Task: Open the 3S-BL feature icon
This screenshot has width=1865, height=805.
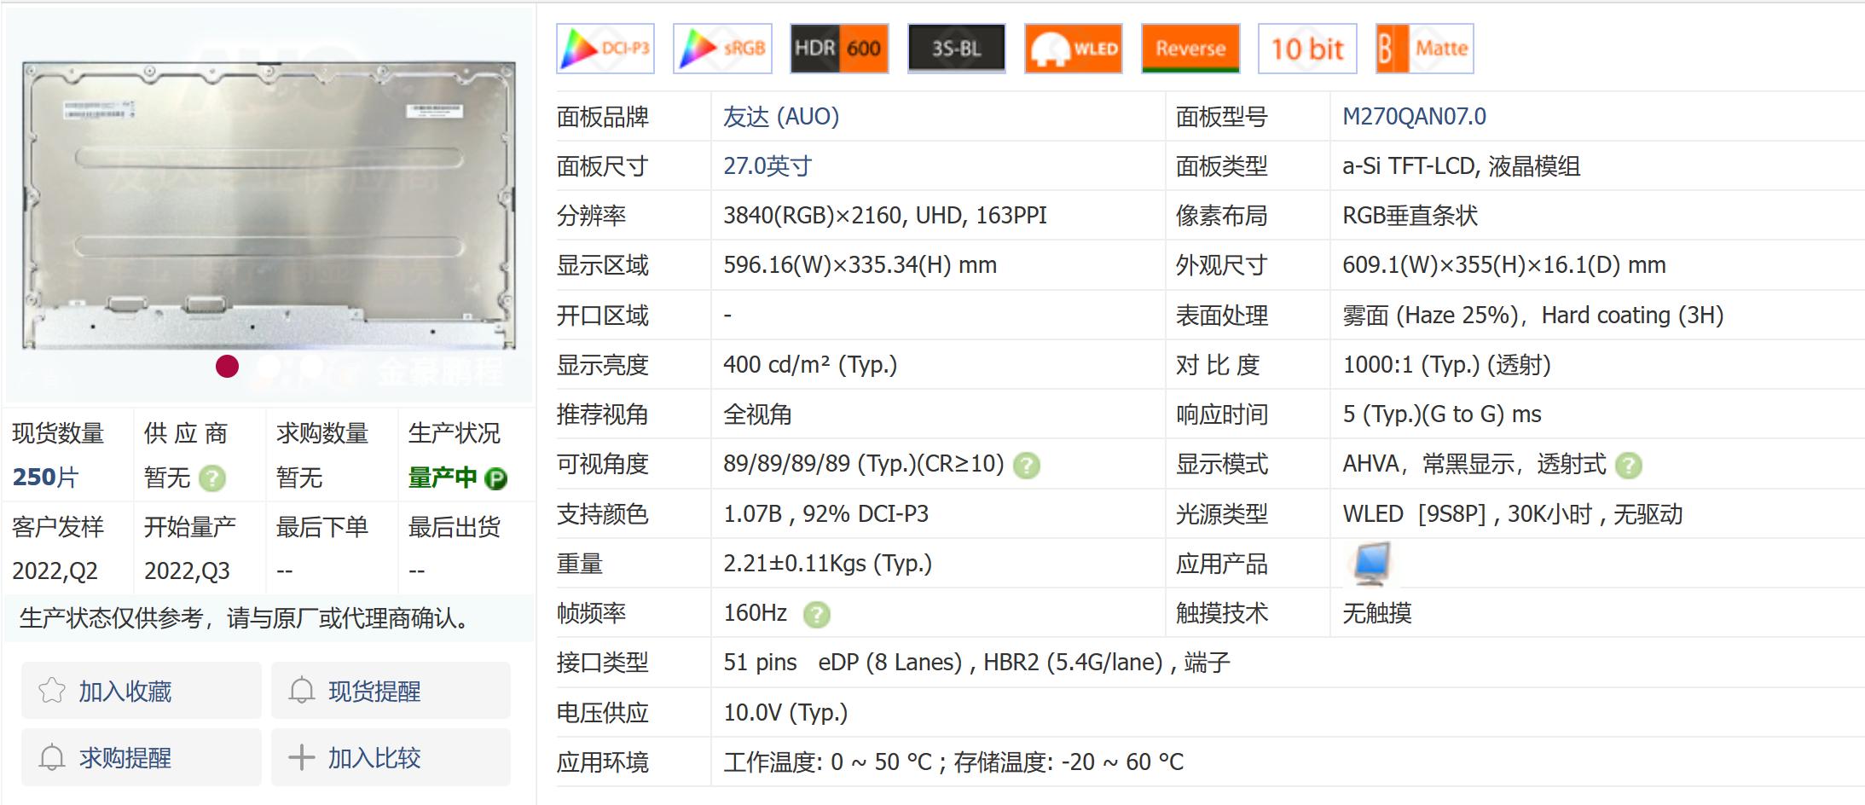Action: (x=956, y=49)
